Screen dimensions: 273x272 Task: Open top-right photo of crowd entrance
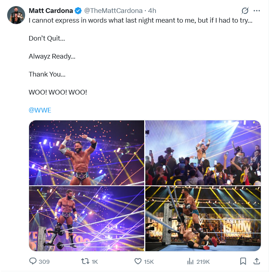203,153
